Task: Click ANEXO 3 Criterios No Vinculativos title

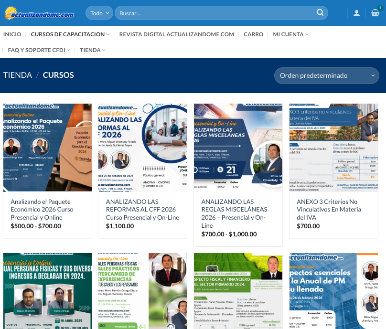Action: click(329, 210)
